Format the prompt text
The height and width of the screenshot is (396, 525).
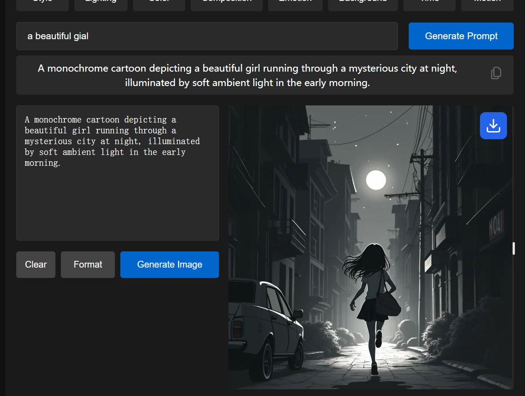(x=88, y=264)
